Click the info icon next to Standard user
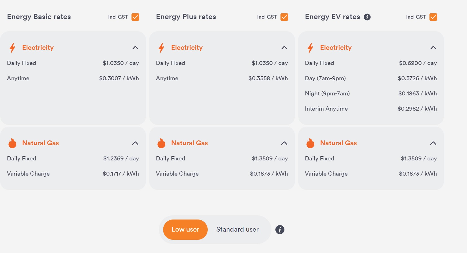 (280, 230)
